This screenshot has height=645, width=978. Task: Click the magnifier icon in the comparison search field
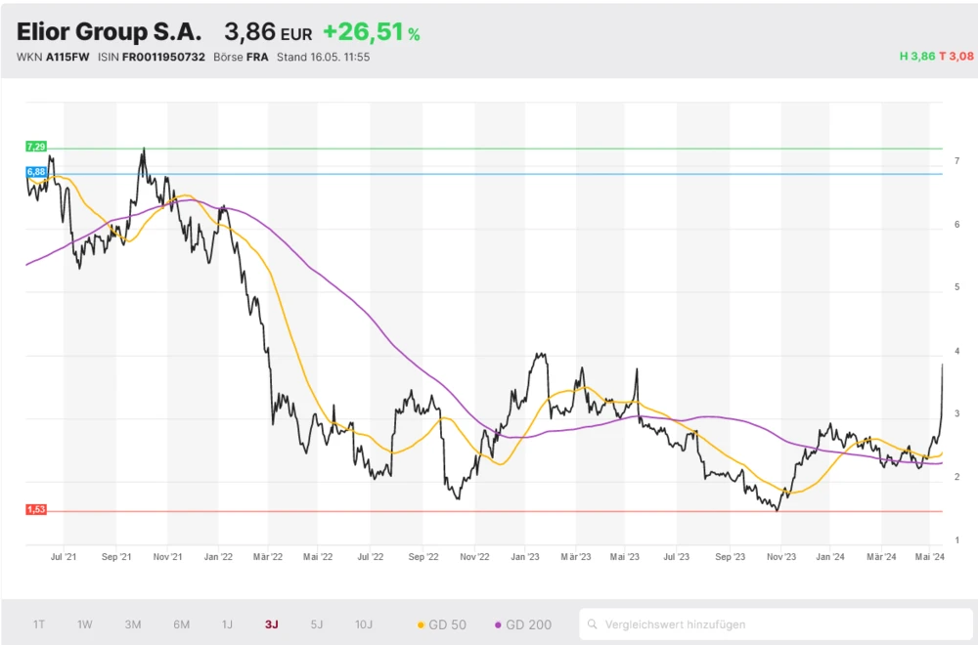593,623
